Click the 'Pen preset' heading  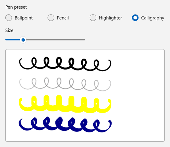[16, 7]
